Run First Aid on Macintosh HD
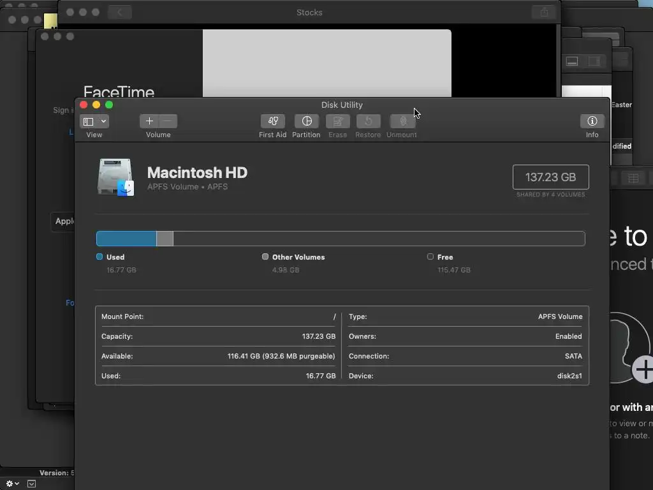 [x=273, y=121]
